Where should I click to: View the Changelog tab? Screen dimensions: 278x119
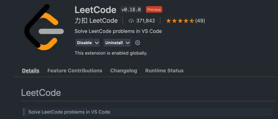(x=124, y=71)
